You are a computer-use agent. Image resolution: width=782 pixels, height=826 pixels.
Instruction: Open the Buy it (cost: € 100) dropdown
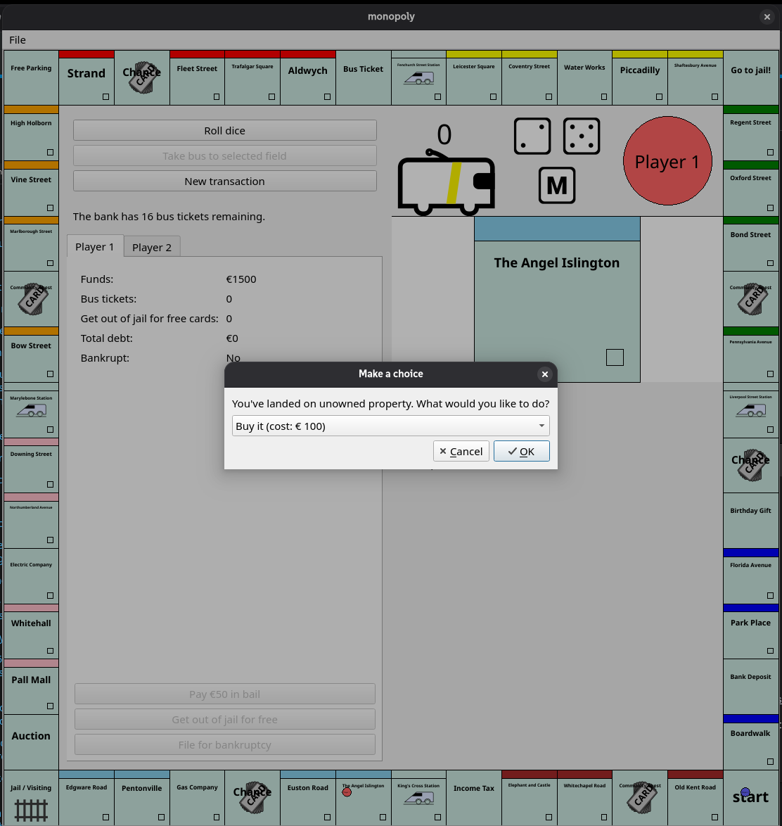coord(390,426)
